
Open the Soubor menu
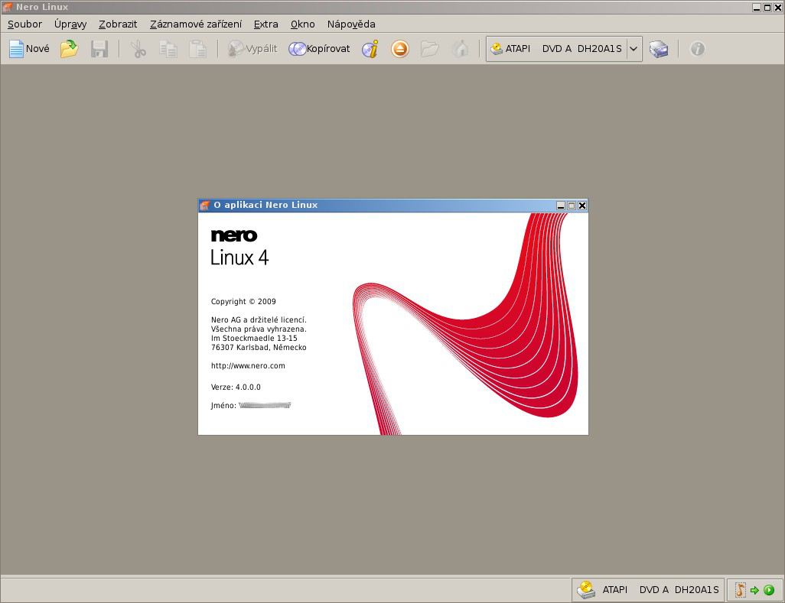(x=24, y=24)
